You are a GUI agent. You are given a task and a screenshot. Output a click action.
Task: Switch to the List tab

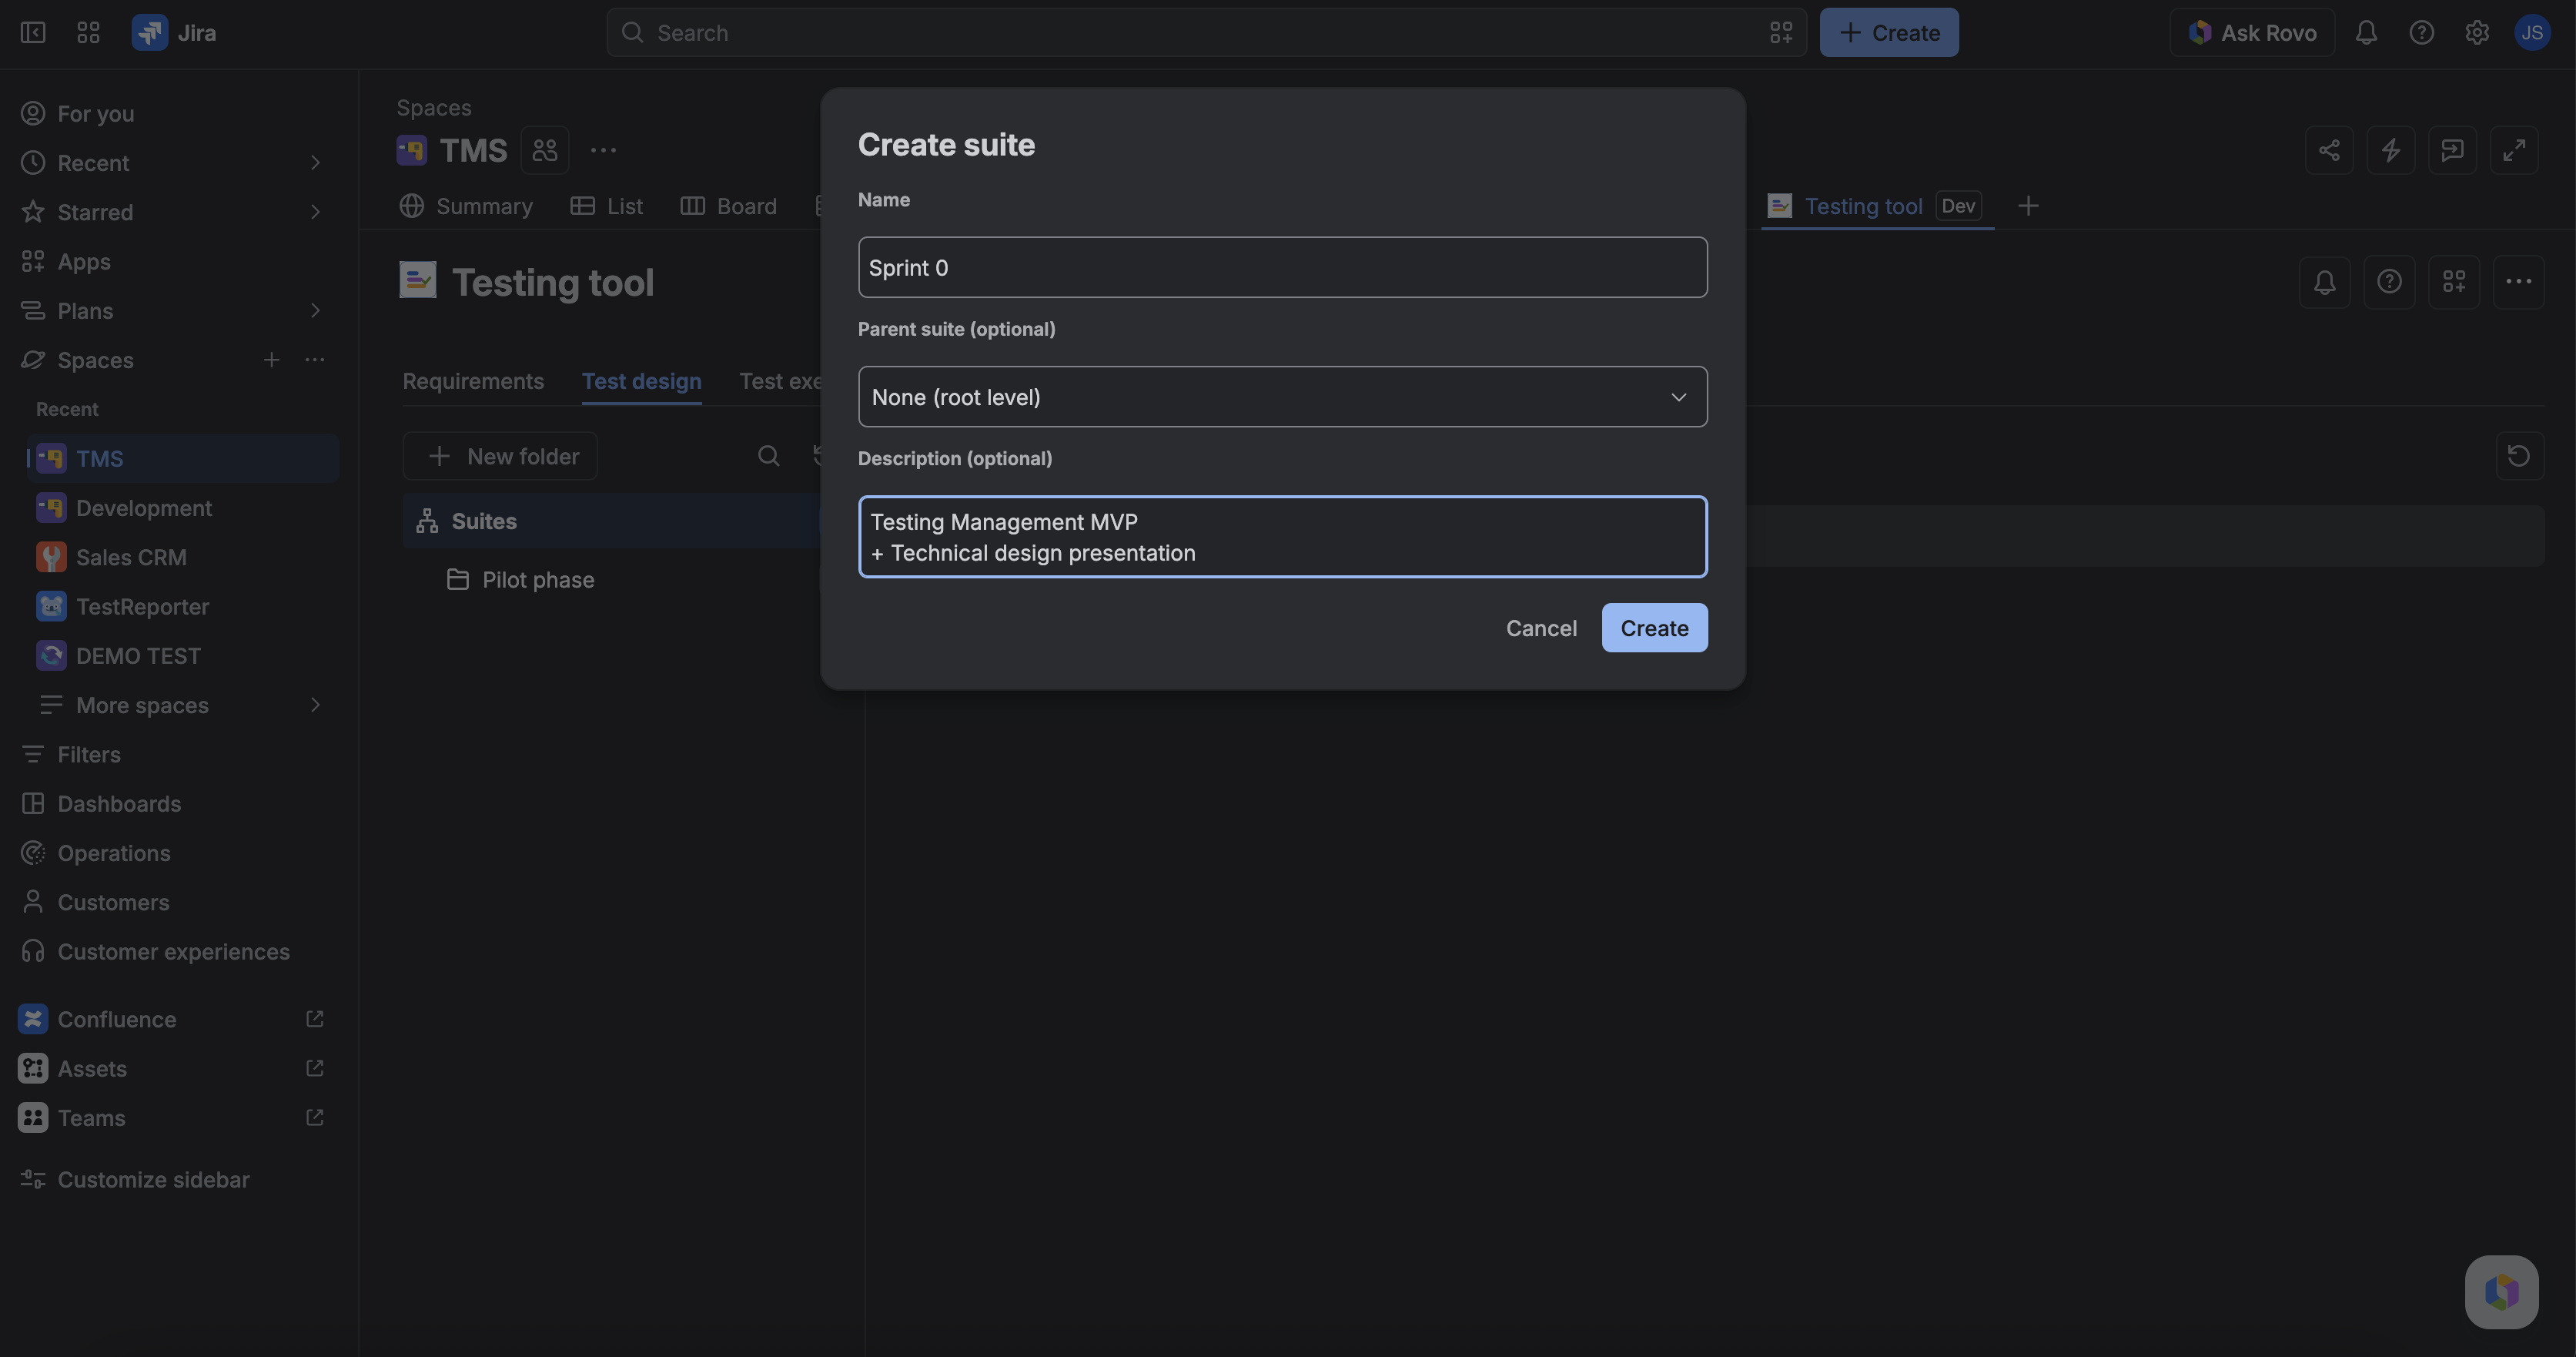(606, 206)
